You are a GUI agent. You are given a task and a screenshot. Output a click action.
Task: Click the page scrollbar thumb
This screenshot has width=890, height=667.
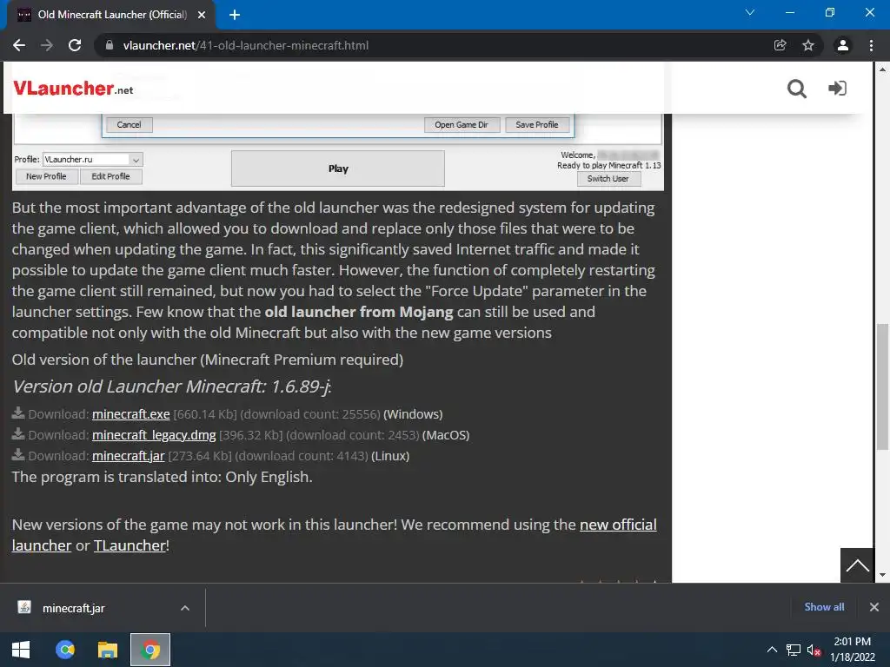[882, 386]
